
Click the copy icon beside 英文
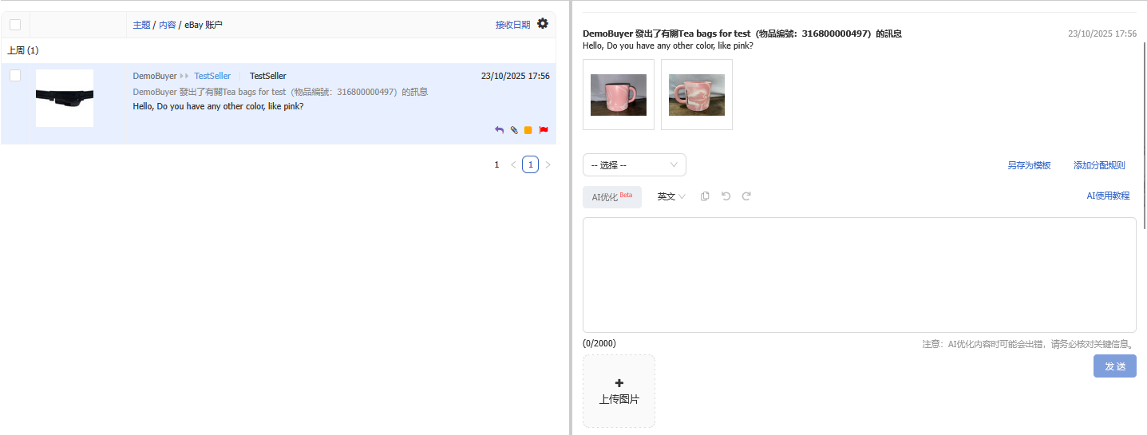coord(705,196)
